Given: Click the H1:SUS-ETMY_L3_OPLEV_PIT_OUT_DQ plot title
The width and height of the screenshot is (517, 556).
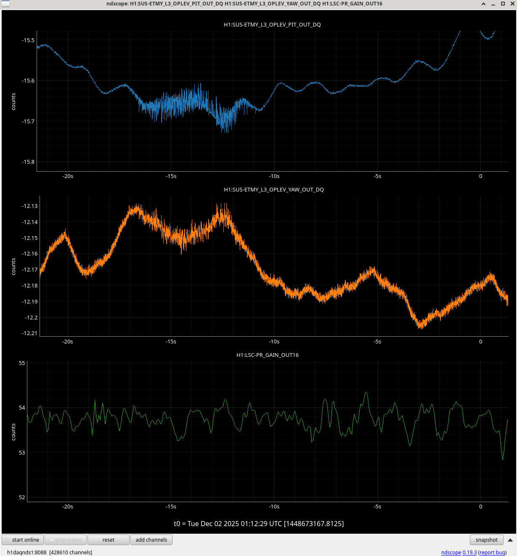Looking at the screenshot, I should pyautogui.click(x=272, y=25).
